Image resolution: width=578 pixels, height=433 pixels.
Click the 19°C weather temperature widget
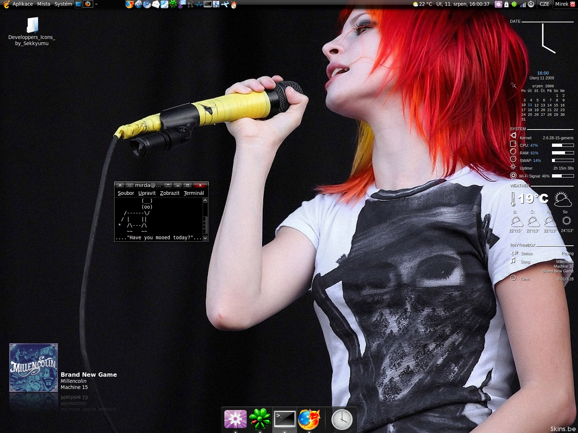(x=533, y=198)
